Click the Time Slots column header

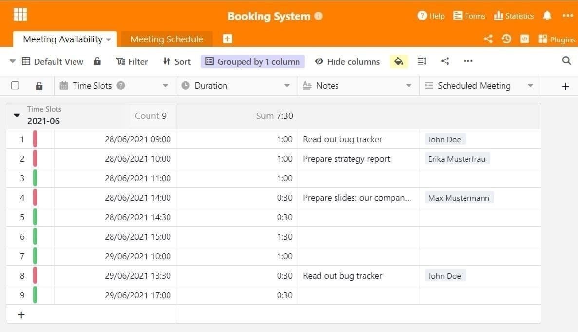pyautogui.click(x=115, y=86)
